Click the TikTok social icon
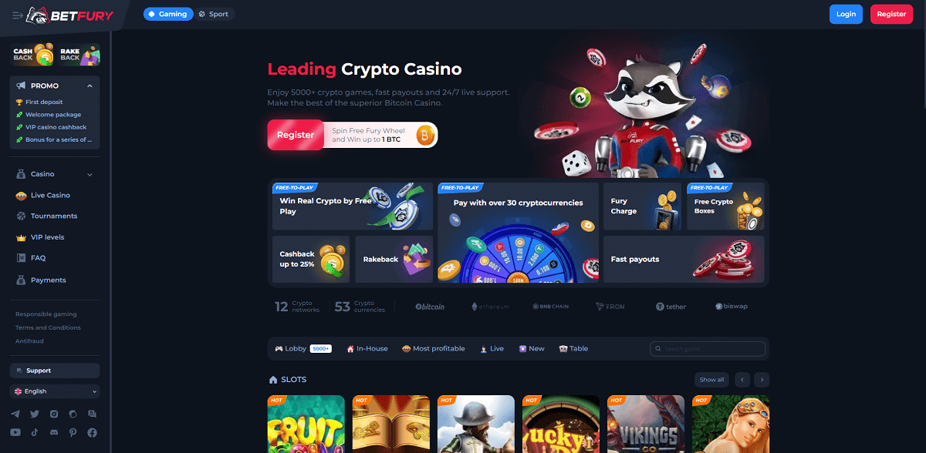 click(35, 433)
